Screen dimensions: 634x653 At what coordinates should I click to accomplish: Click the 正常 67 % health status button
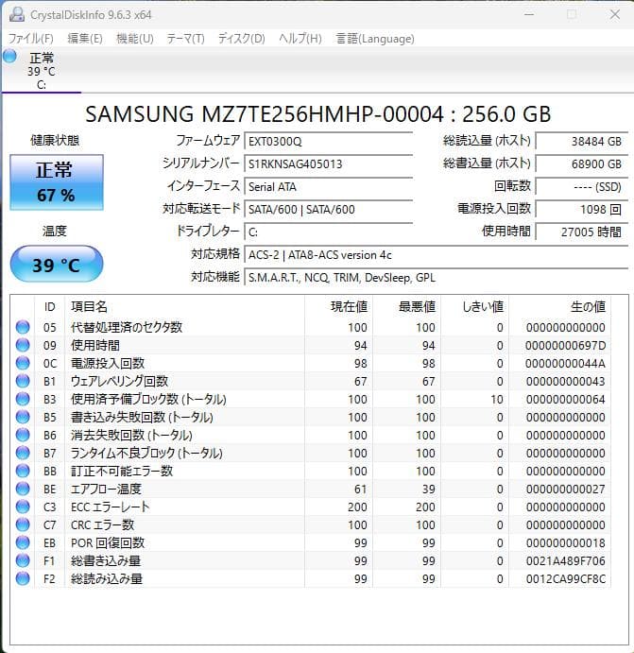tap(57, 182)
